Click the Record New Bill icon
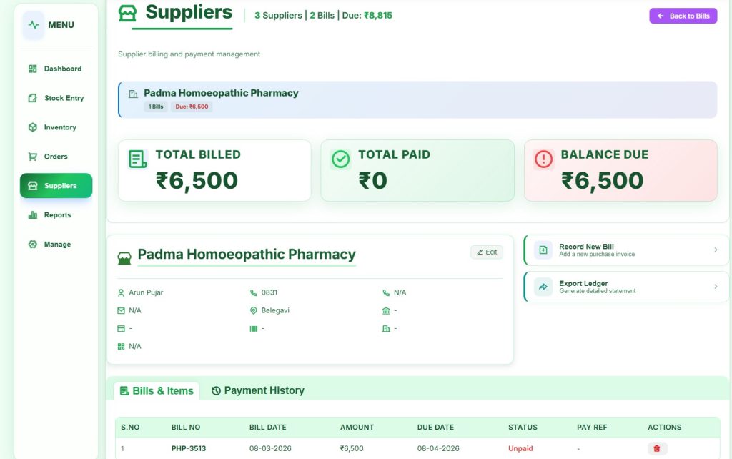Viewport: 732px width, 459px height. point(543,250)
